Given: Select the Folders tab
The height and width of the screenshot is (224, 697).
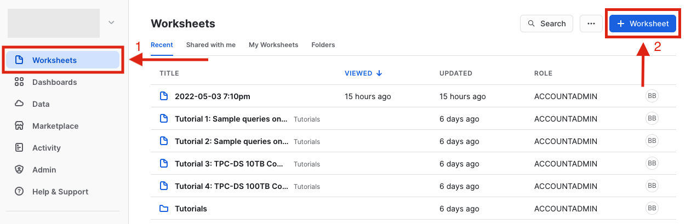Looking at the screenshot, I should (323, 45).
